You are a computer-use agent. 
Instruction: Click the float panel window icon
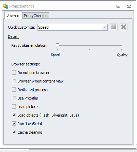pos(118,6)
